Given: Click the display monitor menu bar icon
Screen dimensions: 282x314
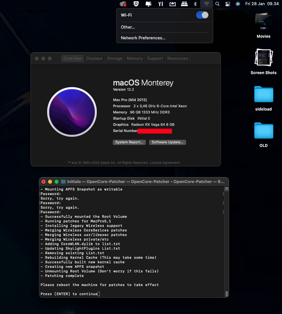Looking at the screenshot, I should pos(148,4).
